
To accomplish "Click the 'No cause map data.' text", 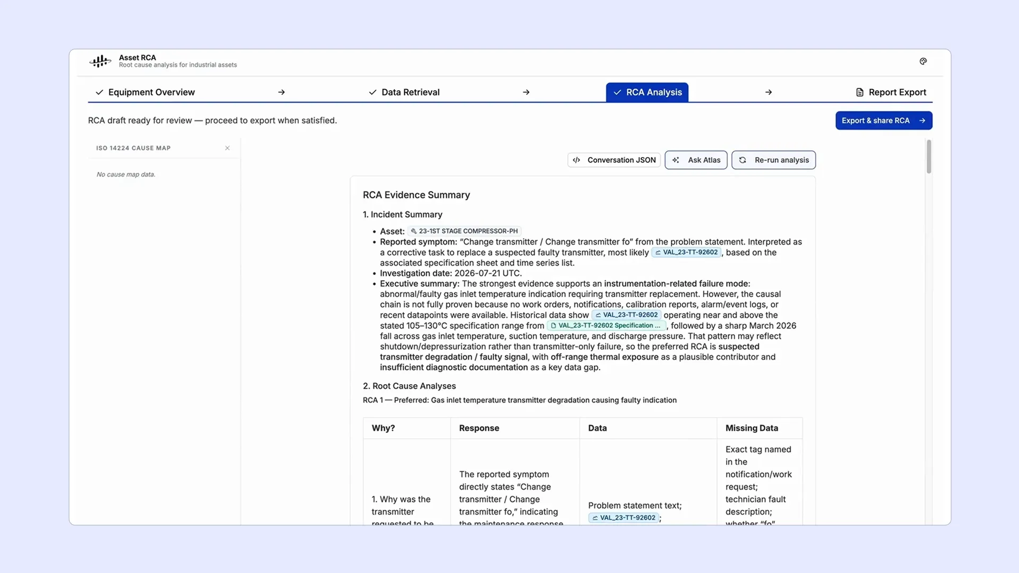I will [126, 175].
